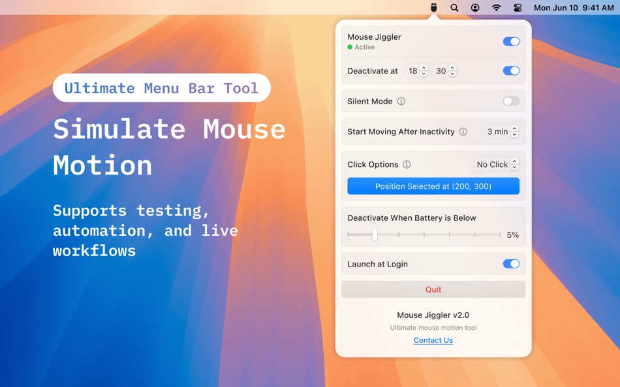Click the 5% battery value label
The height and width of the screenshot is (387, 620).
pyautogui.click(x=513, y=235)
